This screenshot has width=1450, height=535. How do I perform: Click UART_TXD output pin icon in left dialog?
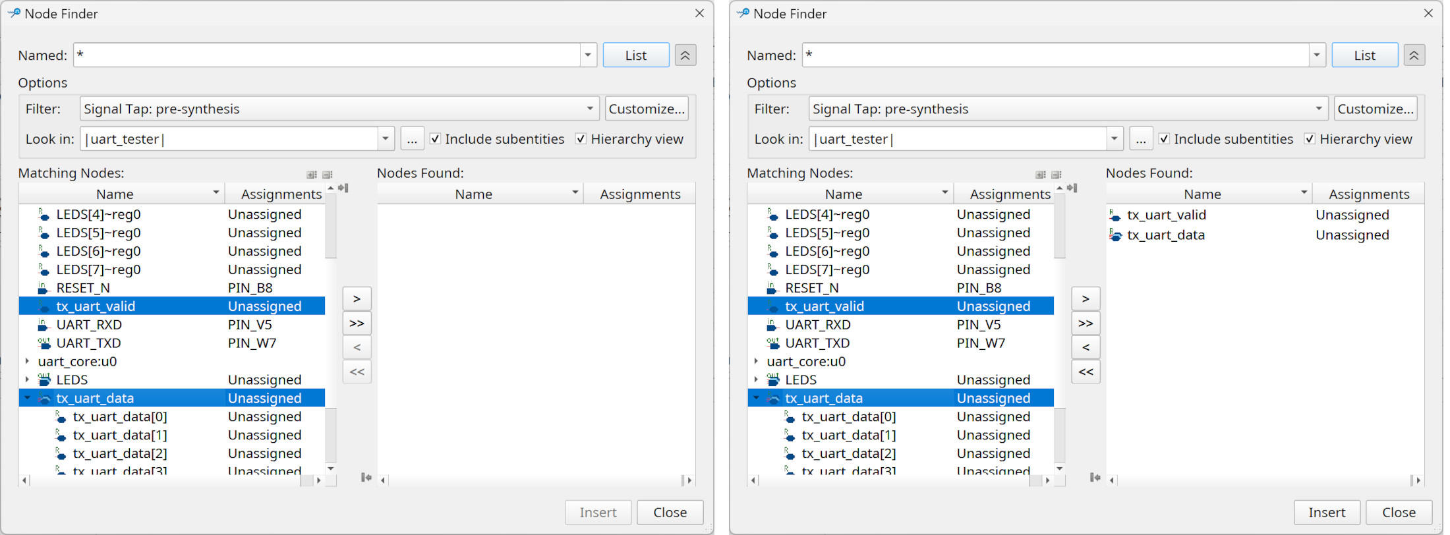[x=44, y=343]
